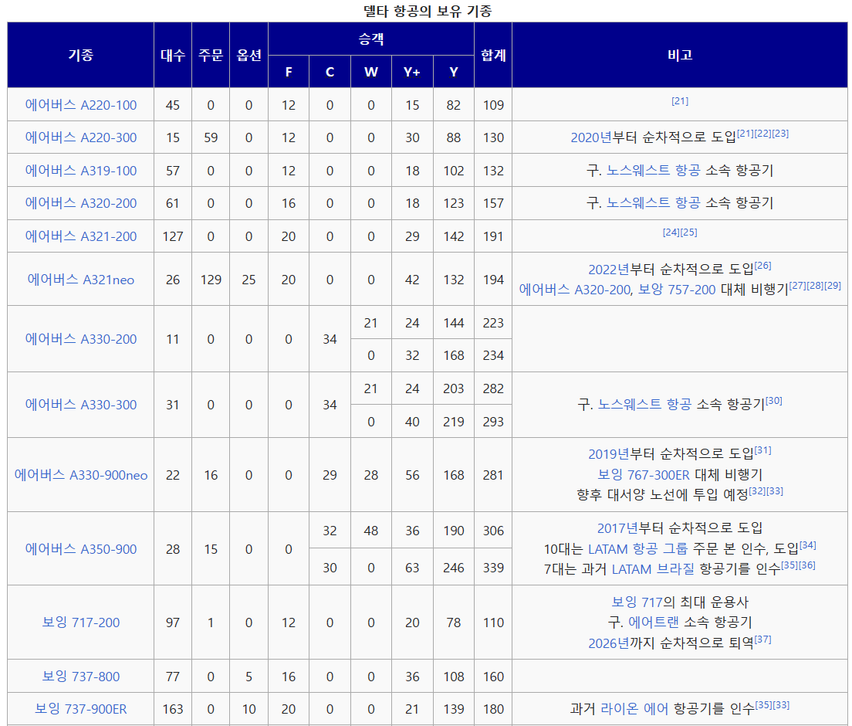Screen dimensions: 852x726
Task: Open 노스웨스트 항공 link in A330-300 row
Action: point(644,405)
